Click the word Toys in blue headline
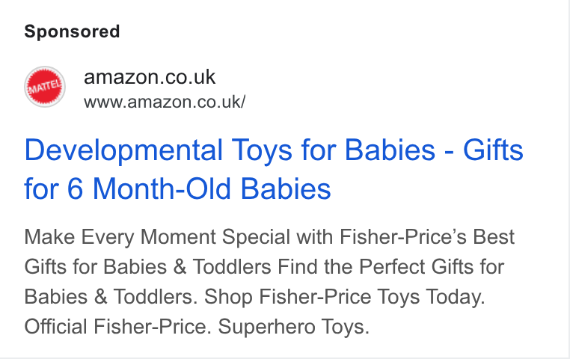570x359 pixels. pos(262,150)
